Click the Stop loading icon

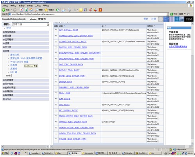[21, 10]
